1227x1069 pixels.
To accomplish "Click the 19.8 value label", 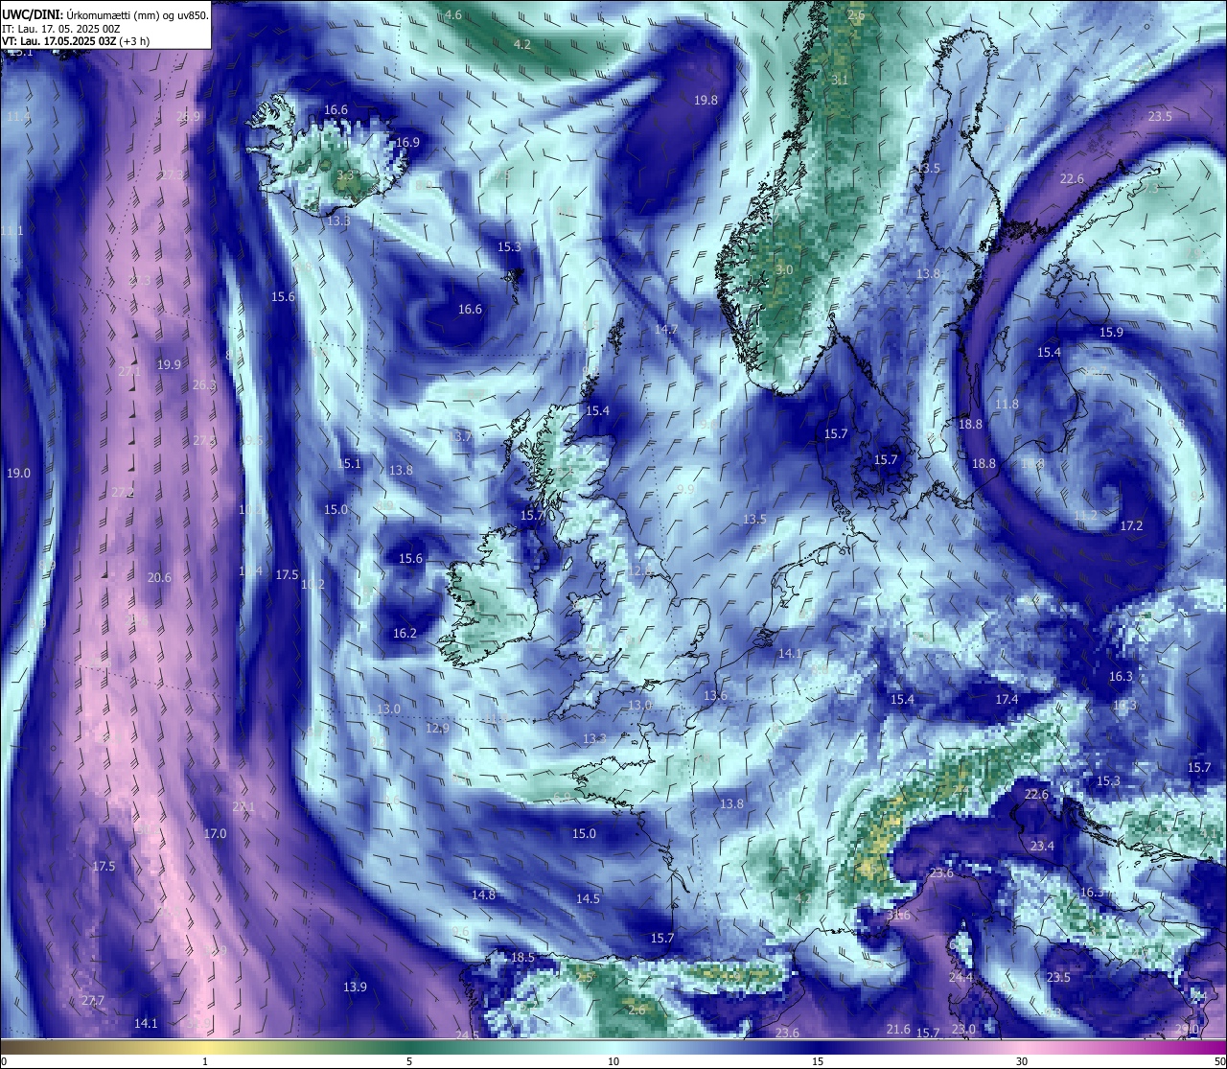I will 706,100.
